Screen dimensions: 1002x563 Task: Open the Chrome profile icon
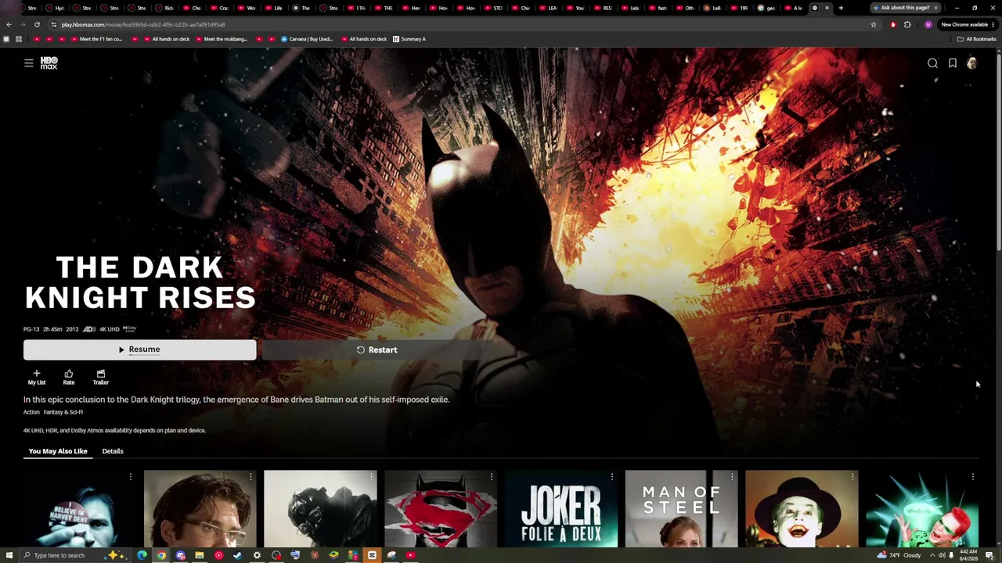(x=928, y=24)
